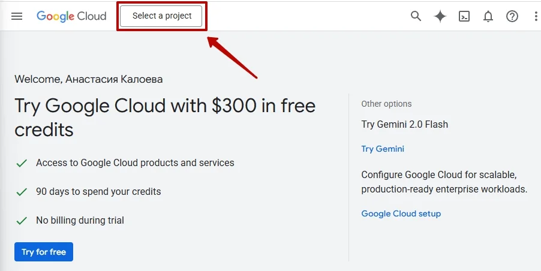The image size is (541, 271).
Task: Click the Welcome greeting text
Action: point(88,79)
